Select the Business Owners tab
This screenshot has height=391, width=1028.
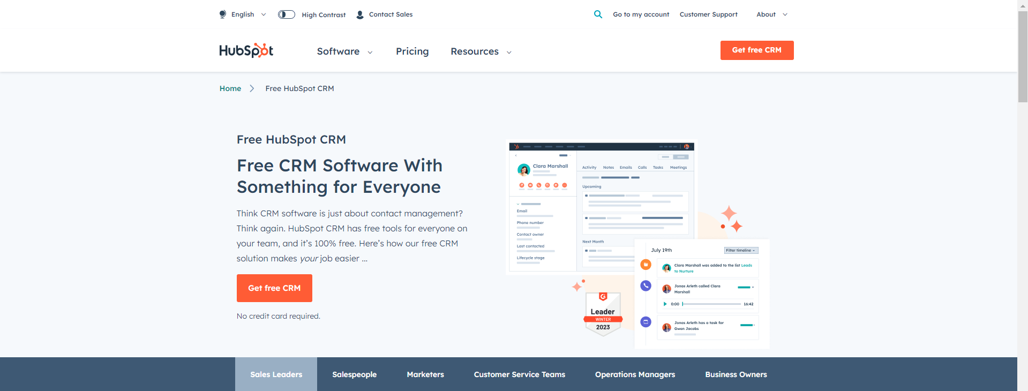point(736,374)
